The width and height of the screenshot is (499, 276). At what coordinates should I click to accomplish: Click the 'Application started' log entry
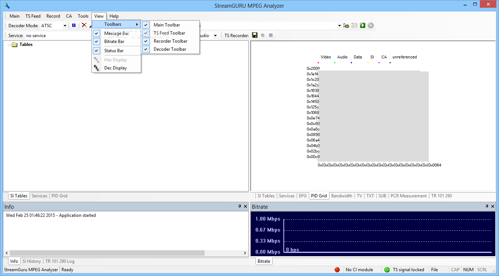point(51,215)
